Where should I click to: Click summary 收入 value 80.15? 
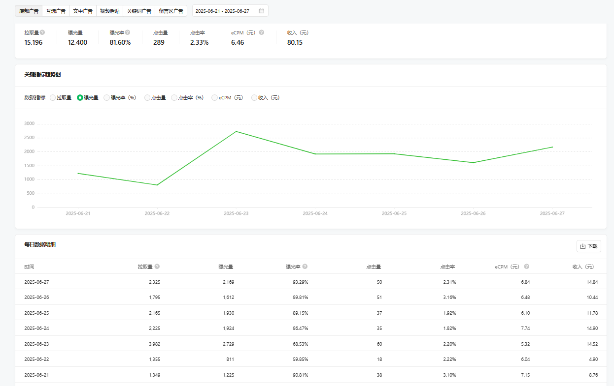coord(295,43)
